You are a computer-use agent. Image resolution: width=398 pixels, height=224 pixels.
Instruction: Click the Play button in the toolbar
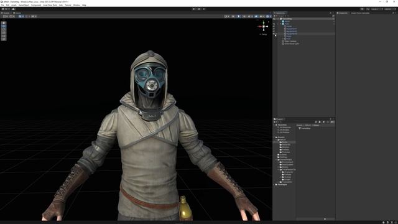(194, 9)
